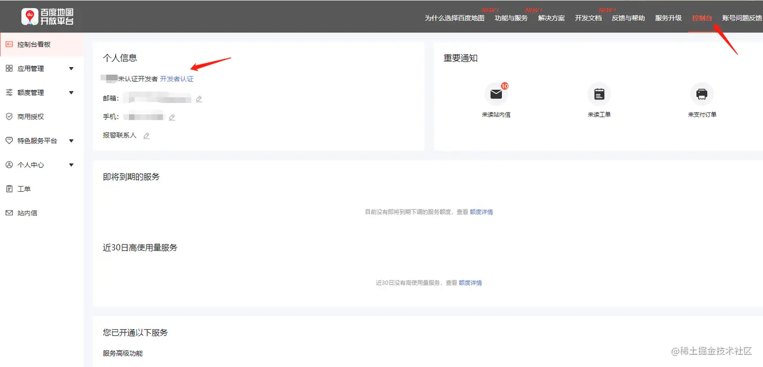Open 解决方案 in top navigation

click(552, 18)
